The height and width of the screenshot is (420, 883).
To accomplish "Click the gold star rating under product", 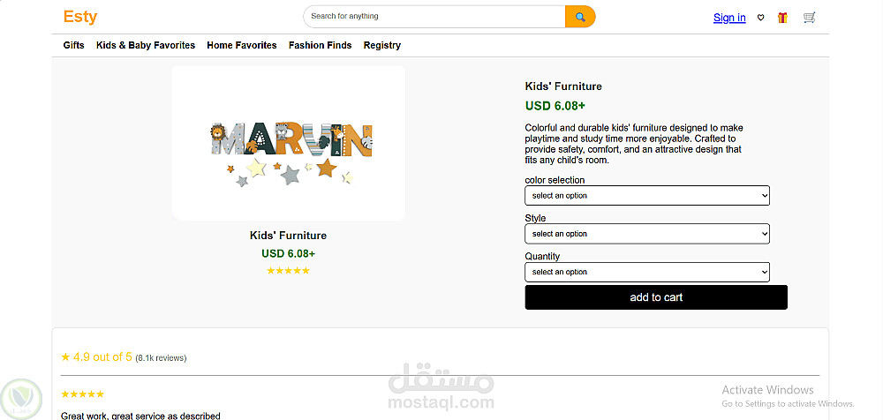I will (x=289, y=271).
